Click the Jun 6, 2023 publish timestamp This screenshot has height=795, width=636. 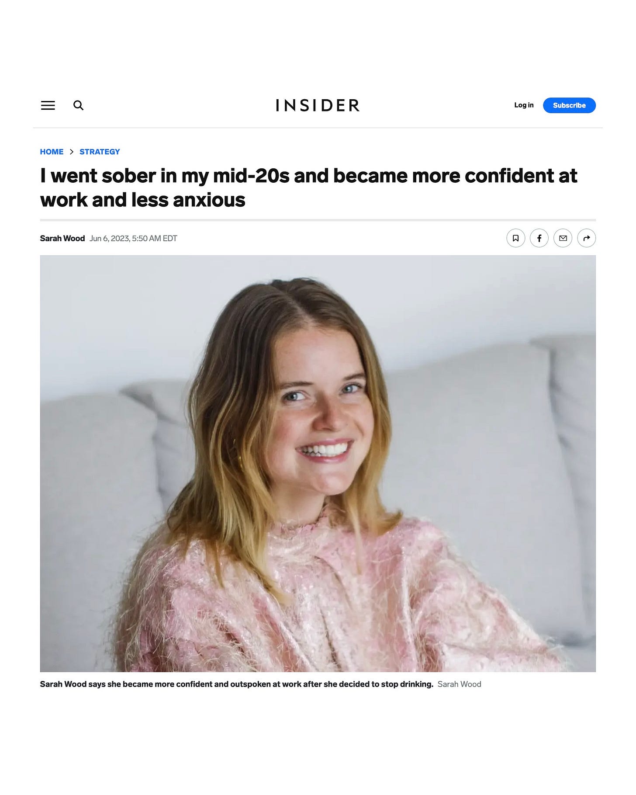133,238
